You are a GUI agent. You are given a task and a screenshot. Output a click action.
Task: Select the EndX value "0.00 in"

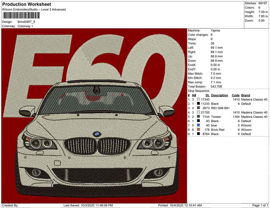pos(215,65)
